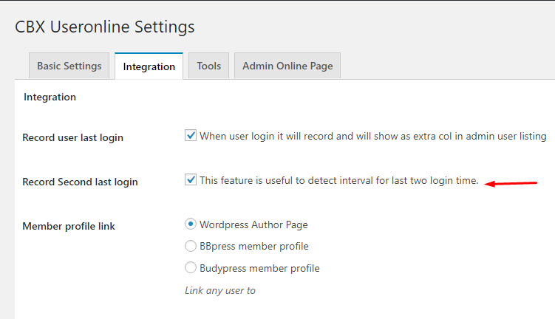Screen dimensions: 555x319
Task: Choose the BBpress member profile radio button
Action: tap(191, 246)
